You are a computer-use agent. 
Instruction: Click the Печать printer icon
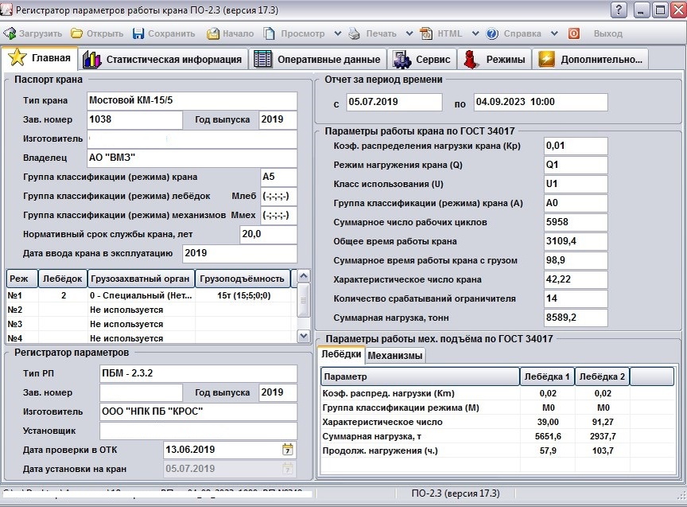click(354, 33)
